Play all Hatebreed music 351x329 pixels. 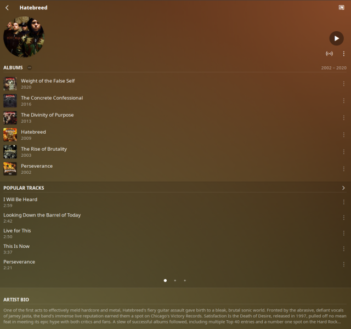click(x=336, y=38)
